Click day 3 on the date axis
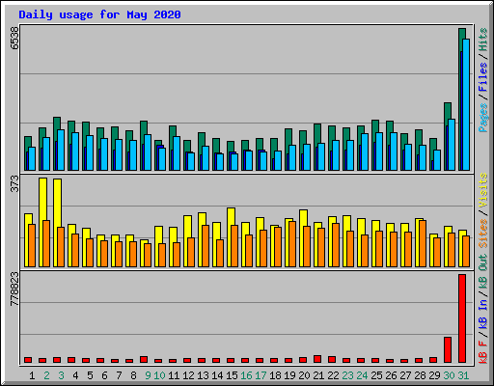 click(x=61, y=375)
